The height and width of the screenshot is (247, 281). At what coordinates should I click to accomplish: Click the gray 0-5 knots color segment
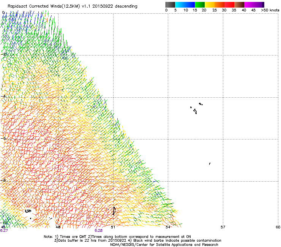(170, 5)
